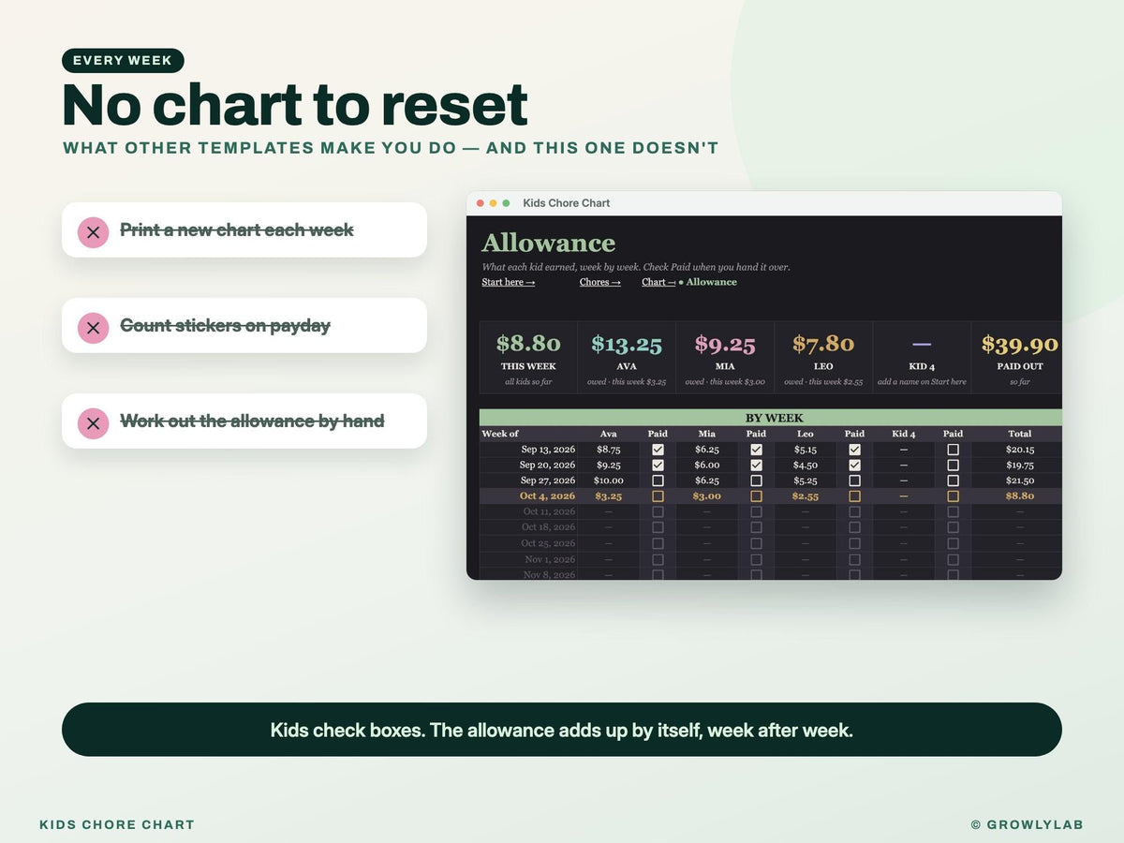The image size is (1124, 843).
Task: Tick Kid 4's Paid box for Sep 13, 2026
Action: click(953, 450)
